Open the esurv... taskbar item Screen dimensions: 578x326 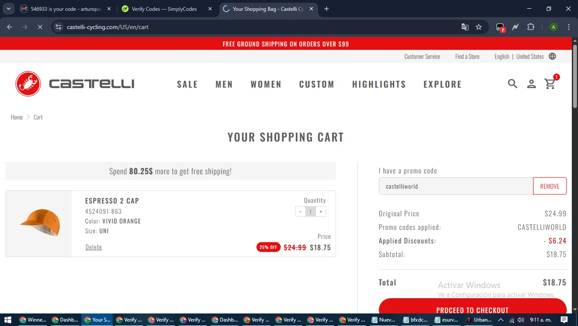pos(446,320)
